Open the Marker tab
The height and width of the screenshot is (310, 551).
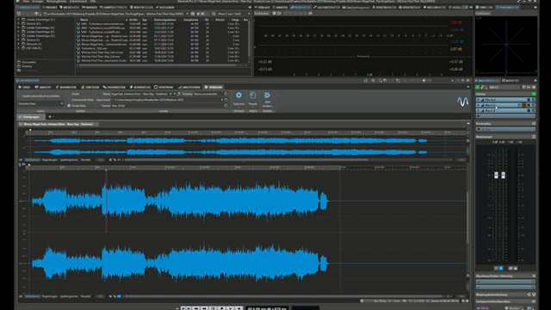(x=90, y=7)
